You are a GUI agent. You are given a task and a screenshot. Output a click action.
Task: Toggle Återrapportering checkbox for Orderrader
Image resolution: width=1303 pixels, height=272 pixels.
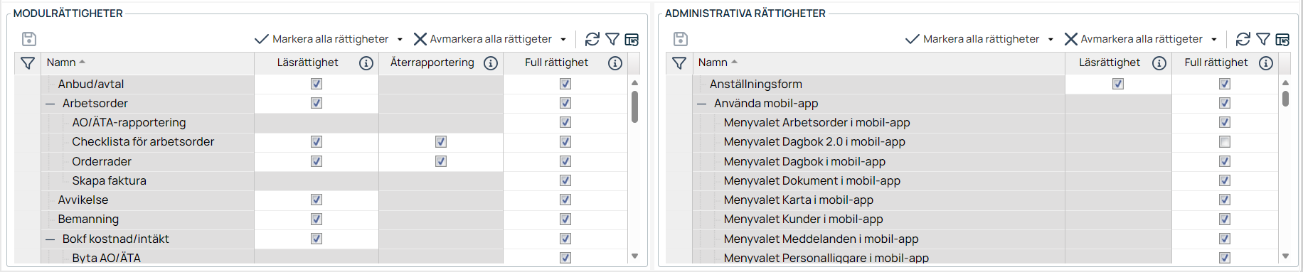click(441, 161)
